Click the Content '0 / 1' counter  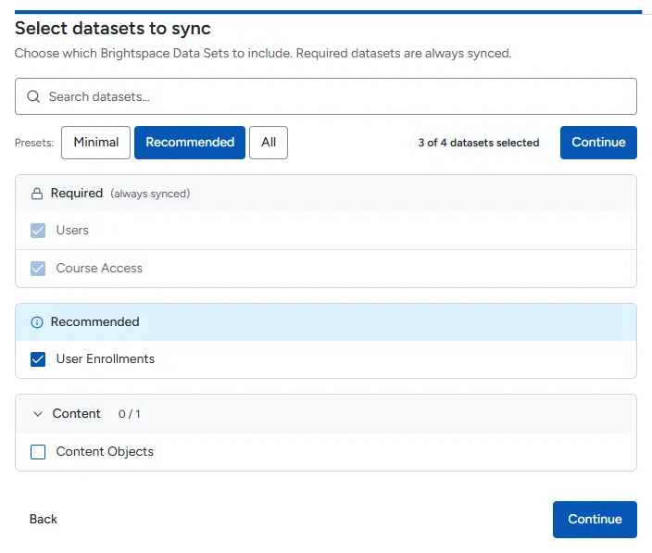click(130, 414)
